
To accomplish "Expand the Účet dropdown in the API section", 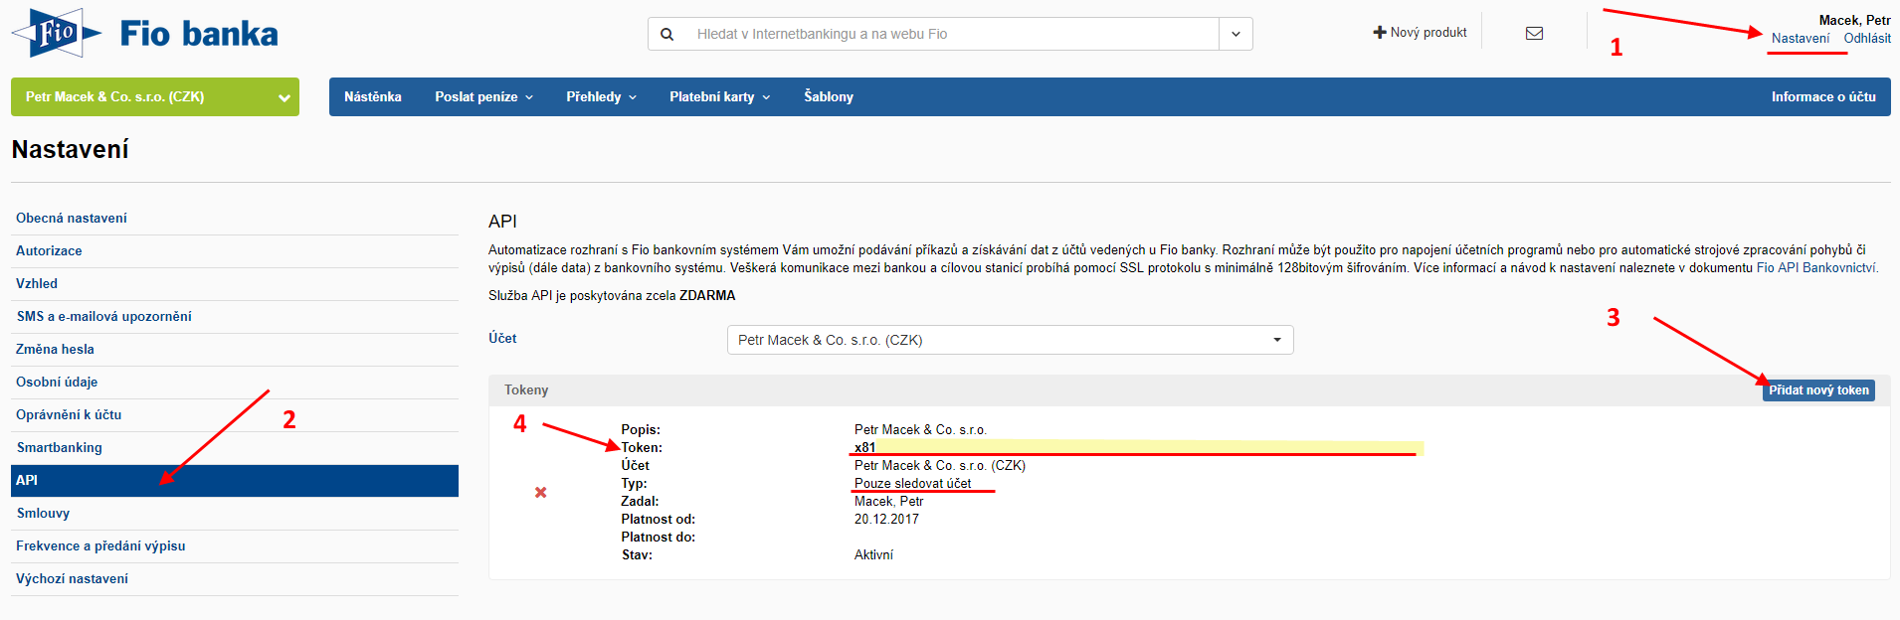I will point(1010,340).
